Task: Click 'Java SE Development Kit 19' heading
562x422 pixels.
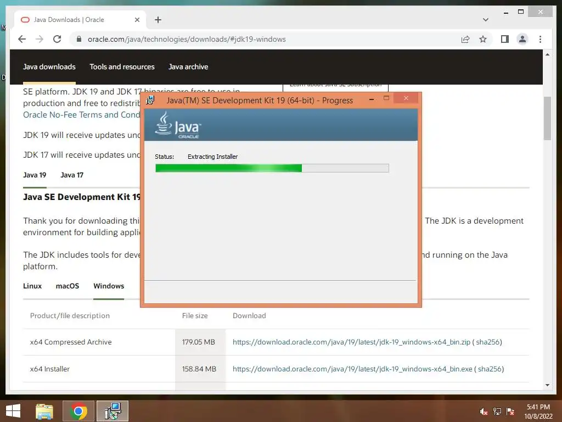Action: point(82,197)
